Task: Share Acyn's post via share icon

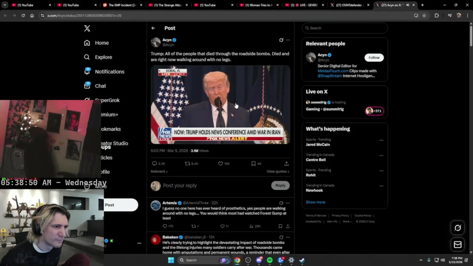Action: click(286, 164)
